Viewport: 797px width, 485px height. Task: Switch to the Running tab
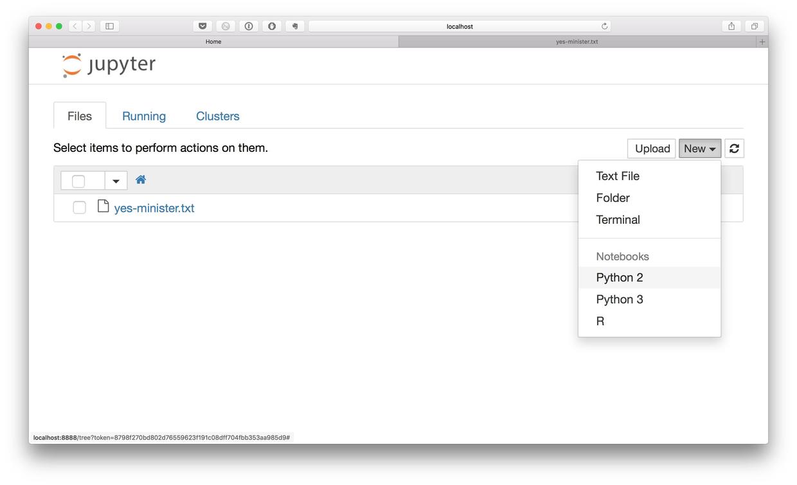pyautogui.click(x=144, y=116)
